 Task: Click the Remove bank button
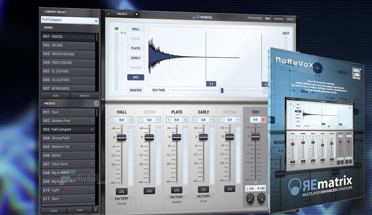click(x=85, y=96)
